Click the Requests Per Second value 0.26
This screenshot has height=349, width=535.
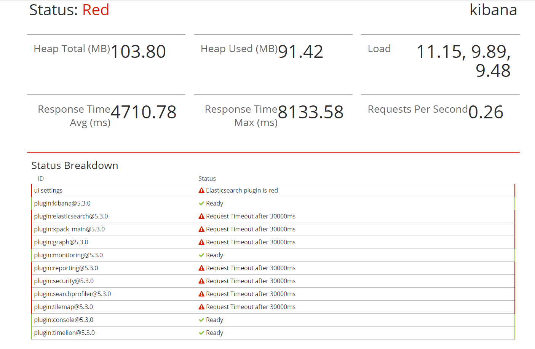coord(486,112)
